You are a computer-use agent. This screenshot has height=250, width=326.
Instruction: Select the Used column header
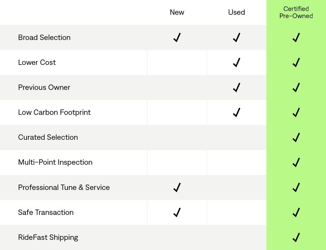(x=237, y=12)
